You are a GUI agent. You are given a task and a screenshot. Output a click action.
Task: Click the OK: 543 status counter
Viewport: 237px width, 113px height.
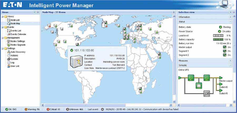coord(11,109)
